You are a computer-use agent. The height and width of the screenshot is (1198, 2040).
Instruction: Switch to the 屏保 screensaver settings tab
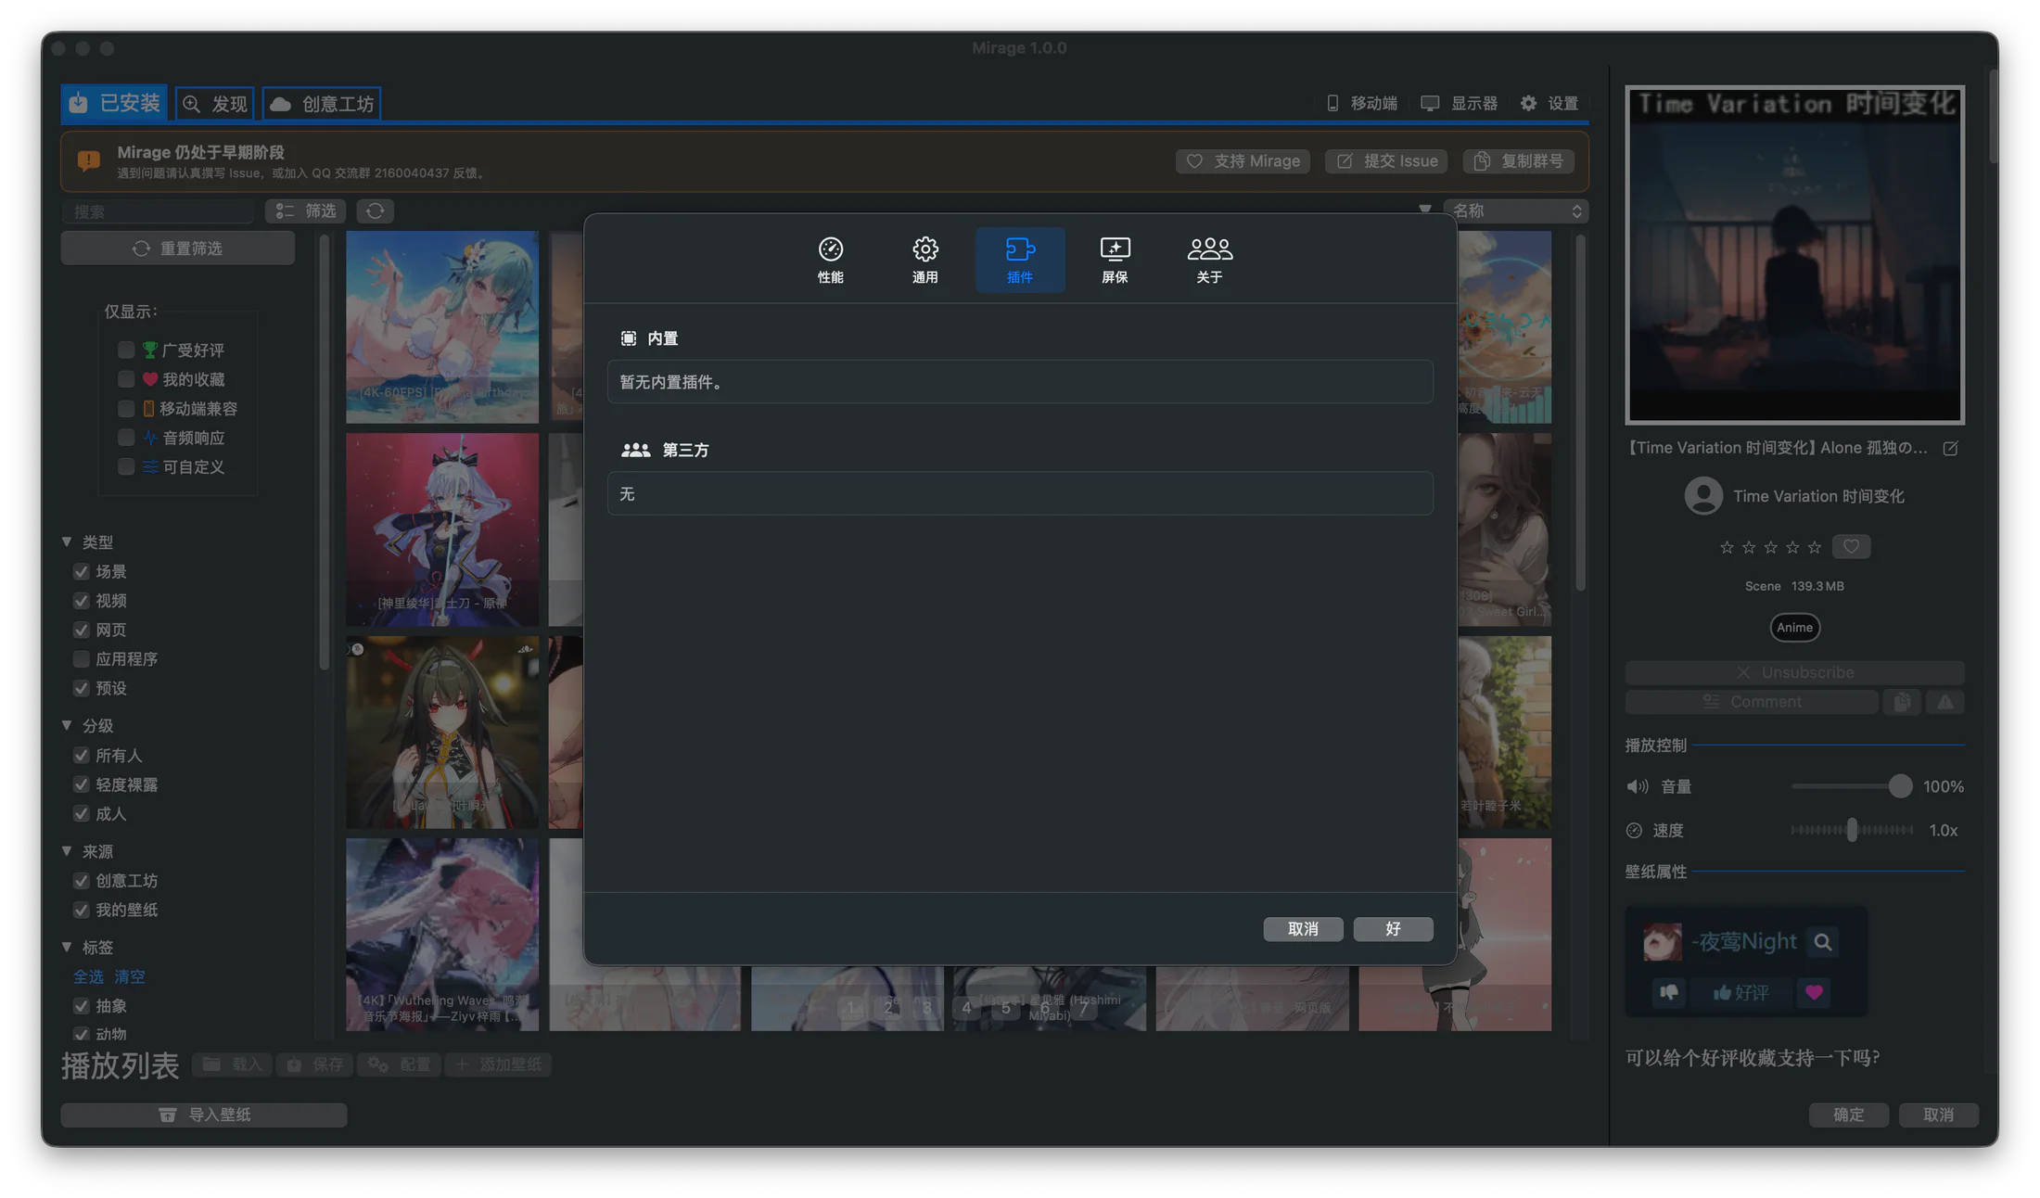pyautogui.click(x=1115, y=260)
